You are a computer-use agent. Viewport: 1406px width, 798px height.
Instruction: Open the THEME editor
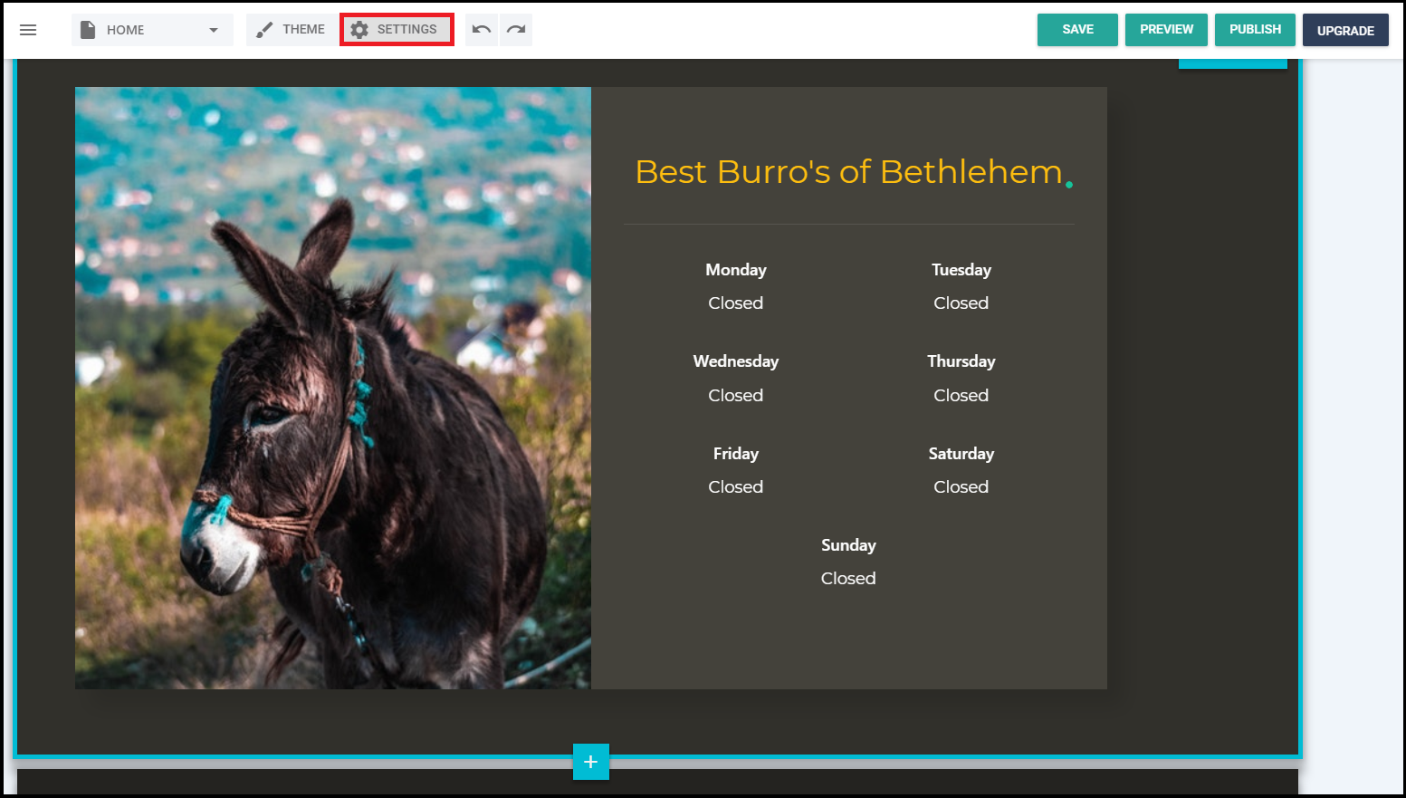pyautogui.click(x=291, y=30)
